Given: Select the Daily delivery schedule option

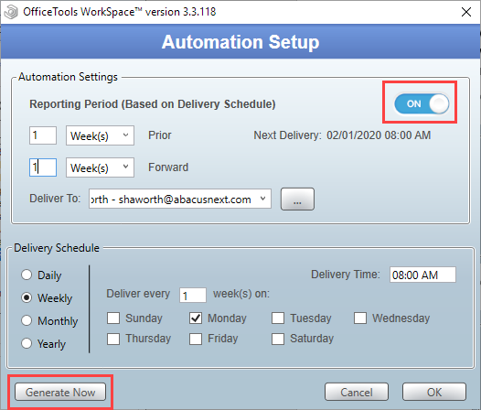Looking at the screenshot, I should pyautogui.click(x=27, y=275).
